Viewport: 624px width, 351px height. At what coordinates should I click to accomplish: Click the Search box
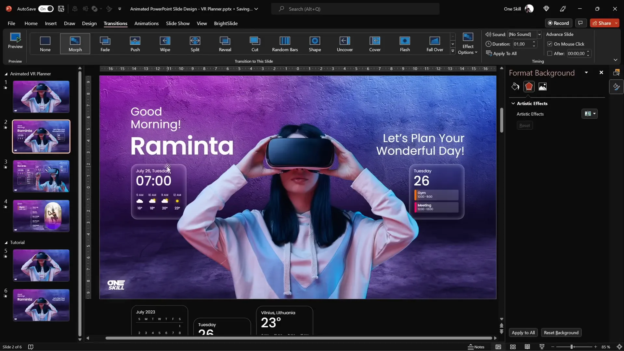(355, 9)
